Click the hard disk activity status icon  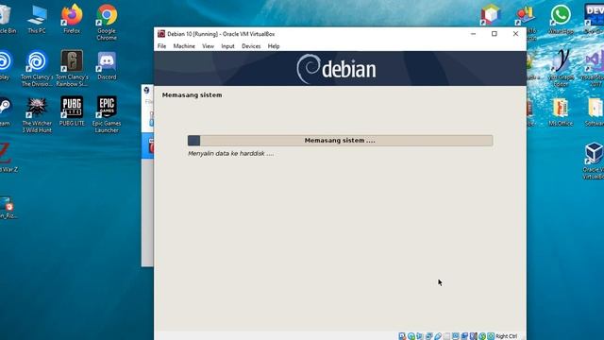[x=402, y=336]
